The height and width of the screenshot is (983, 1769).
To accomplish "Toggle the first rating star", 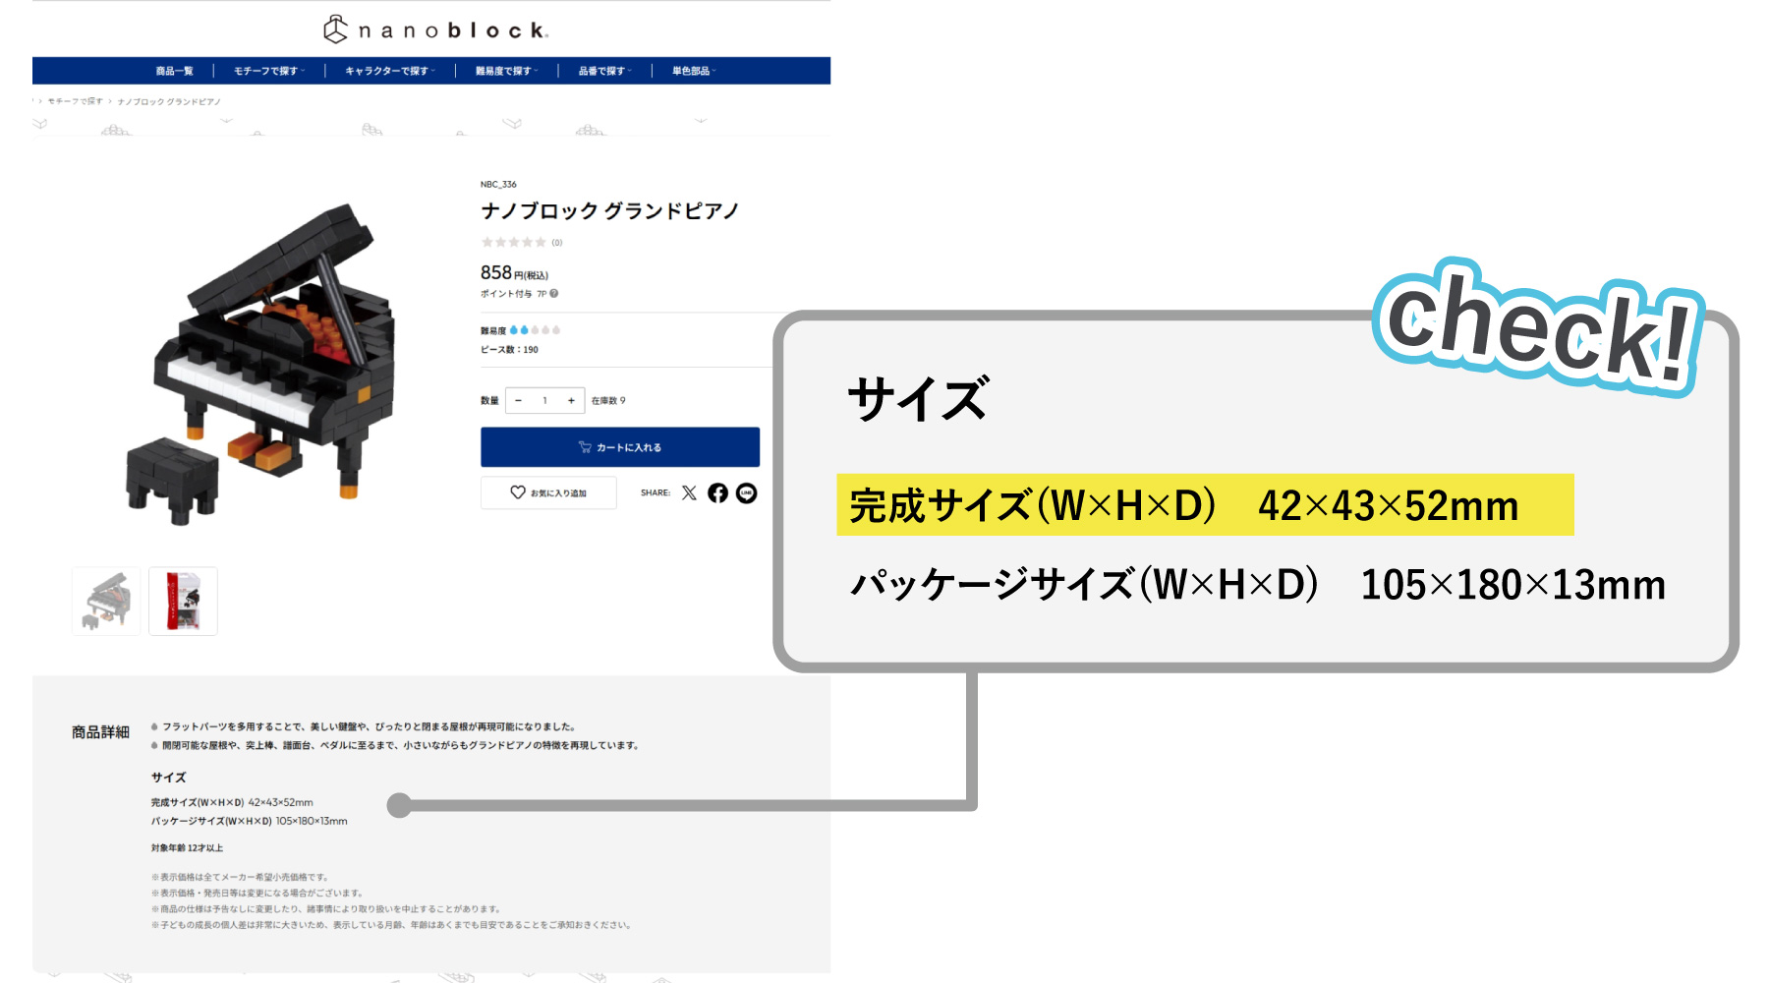I will tap(486, 243).
